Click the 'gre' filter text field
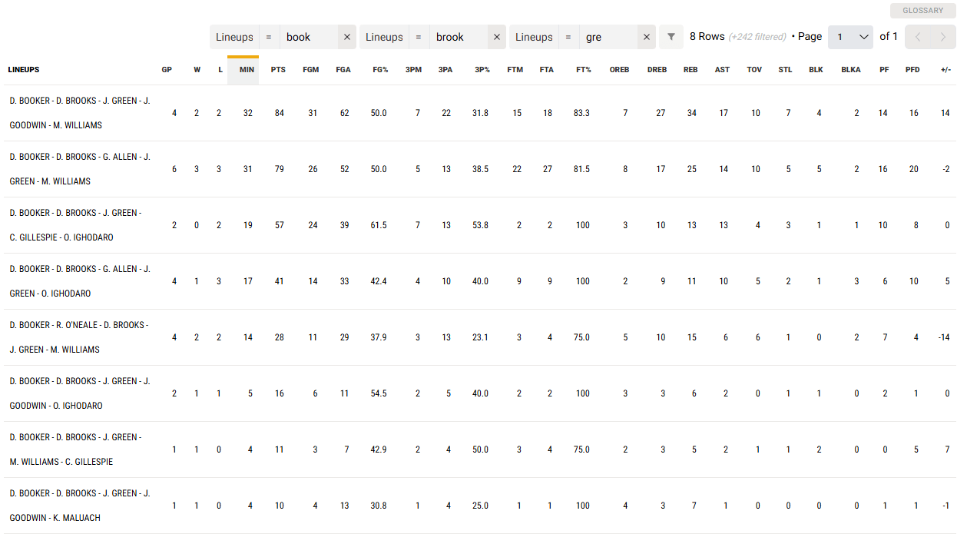 (x=609, y=37)
